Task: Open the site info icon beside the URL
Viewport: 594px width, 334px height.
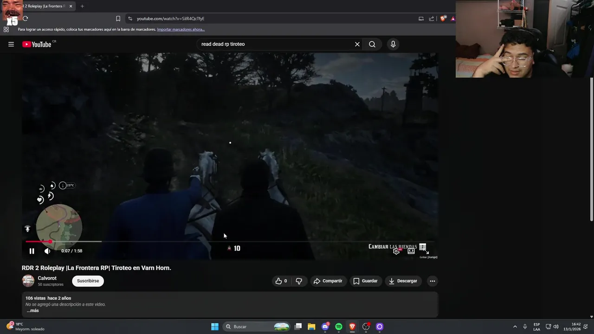Action: [130, 19]
